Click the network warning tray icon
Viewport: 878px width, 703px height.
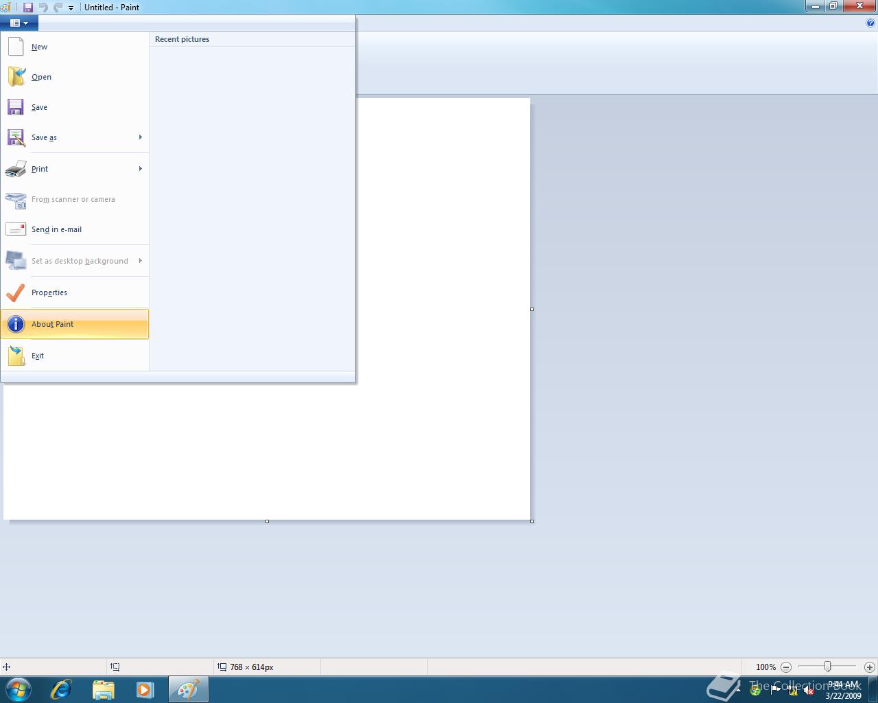[x=793, y=690]
